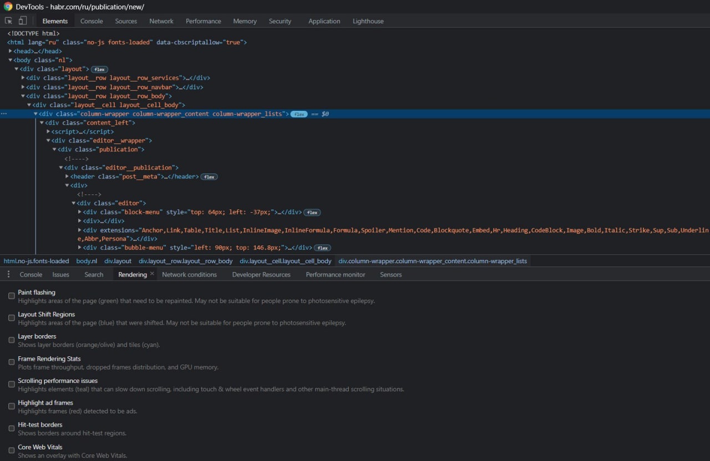The width and height of the screenshot is (710, 461).
Task: Select layout__cell layout__cell_body div node
Action: tap(109, 105)
